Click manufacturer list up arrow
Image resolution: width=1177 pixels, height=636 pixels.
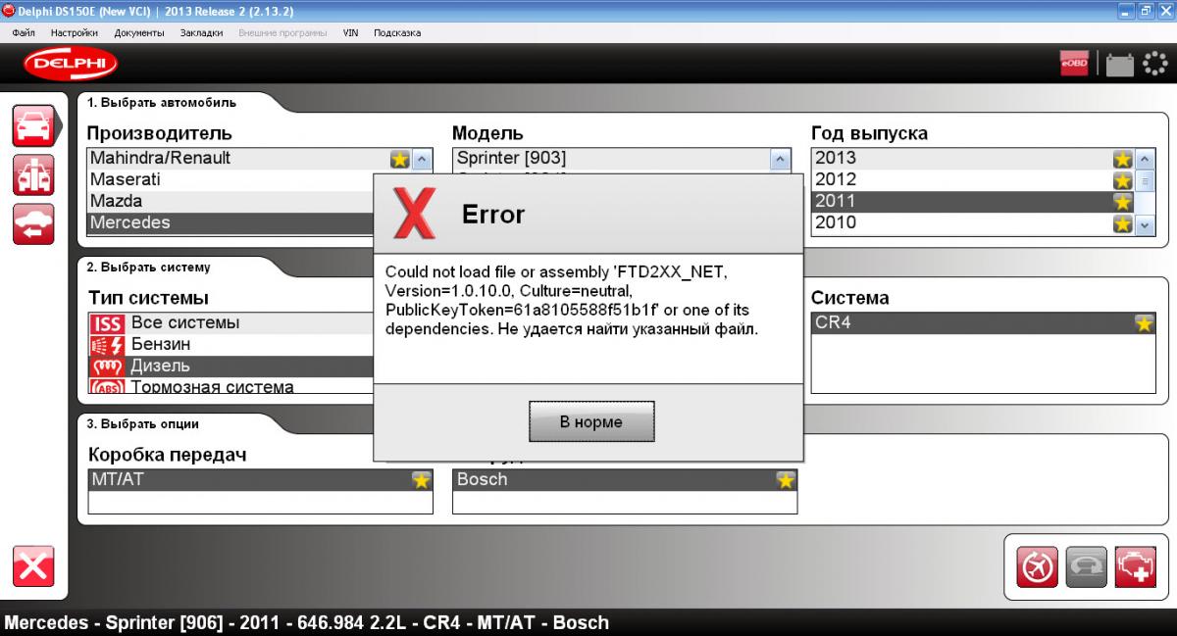(x=422, y=159)
